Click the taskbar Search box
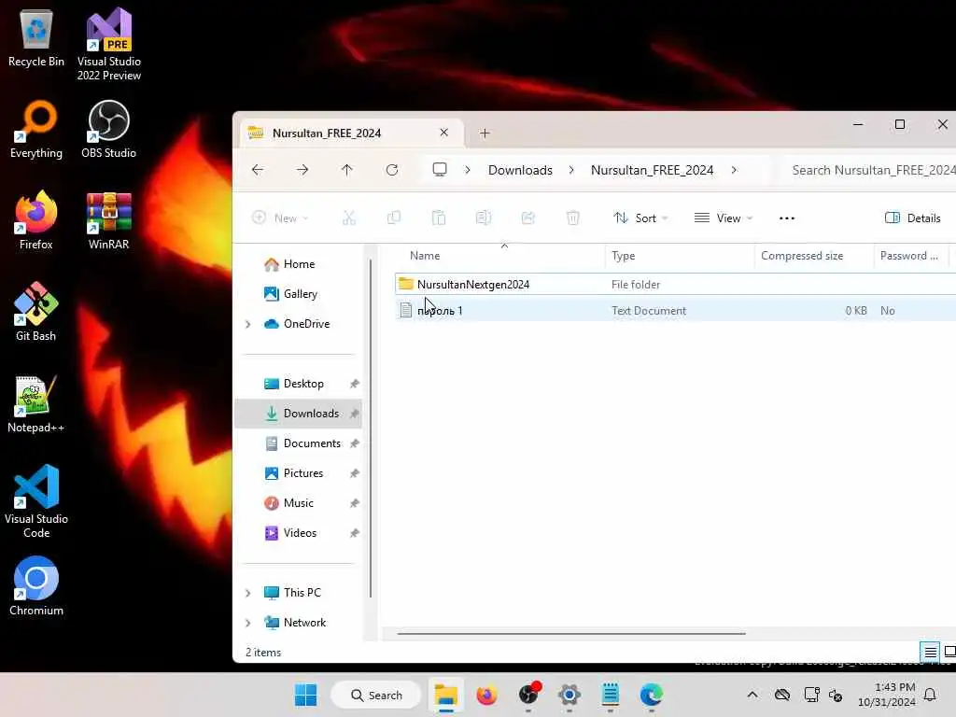956x717 pixels. point(375,695)
